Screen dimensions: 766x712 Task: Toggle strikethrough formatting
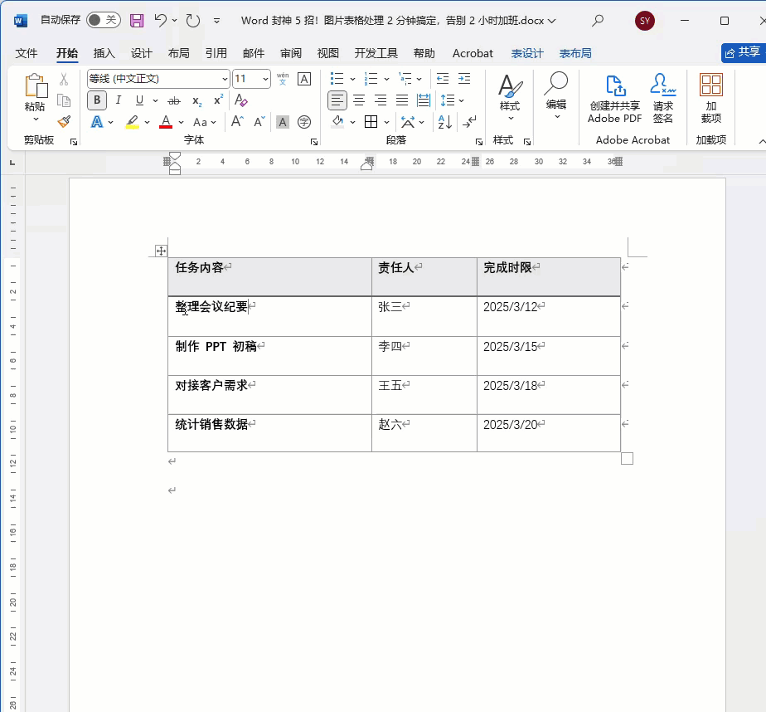[173, 100]
